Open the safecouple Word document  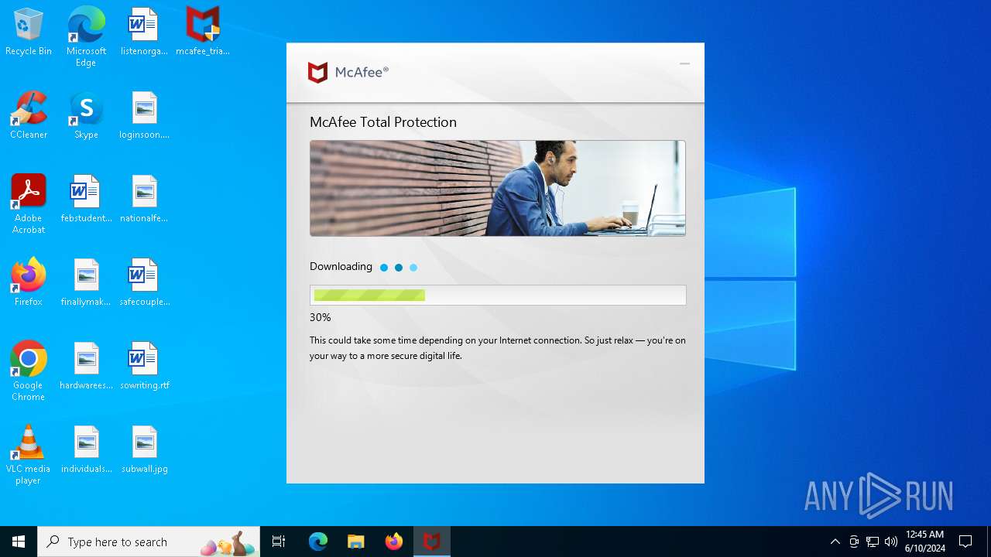coord(144,282)
